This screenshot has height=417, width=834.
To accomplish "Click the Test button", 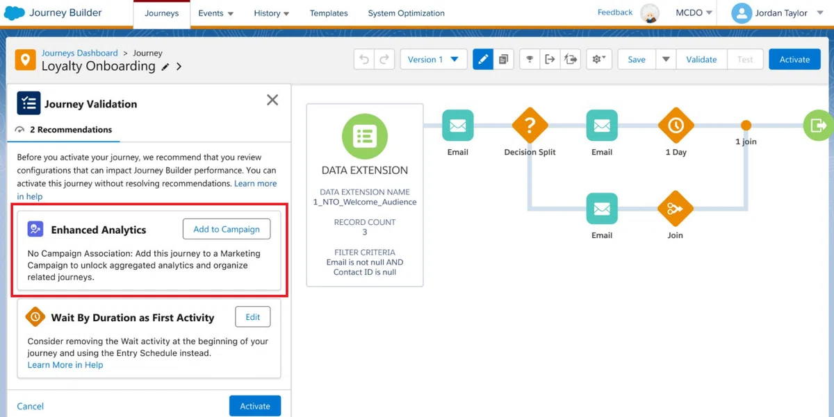I will pyautogui.click(x=745, y=60).
